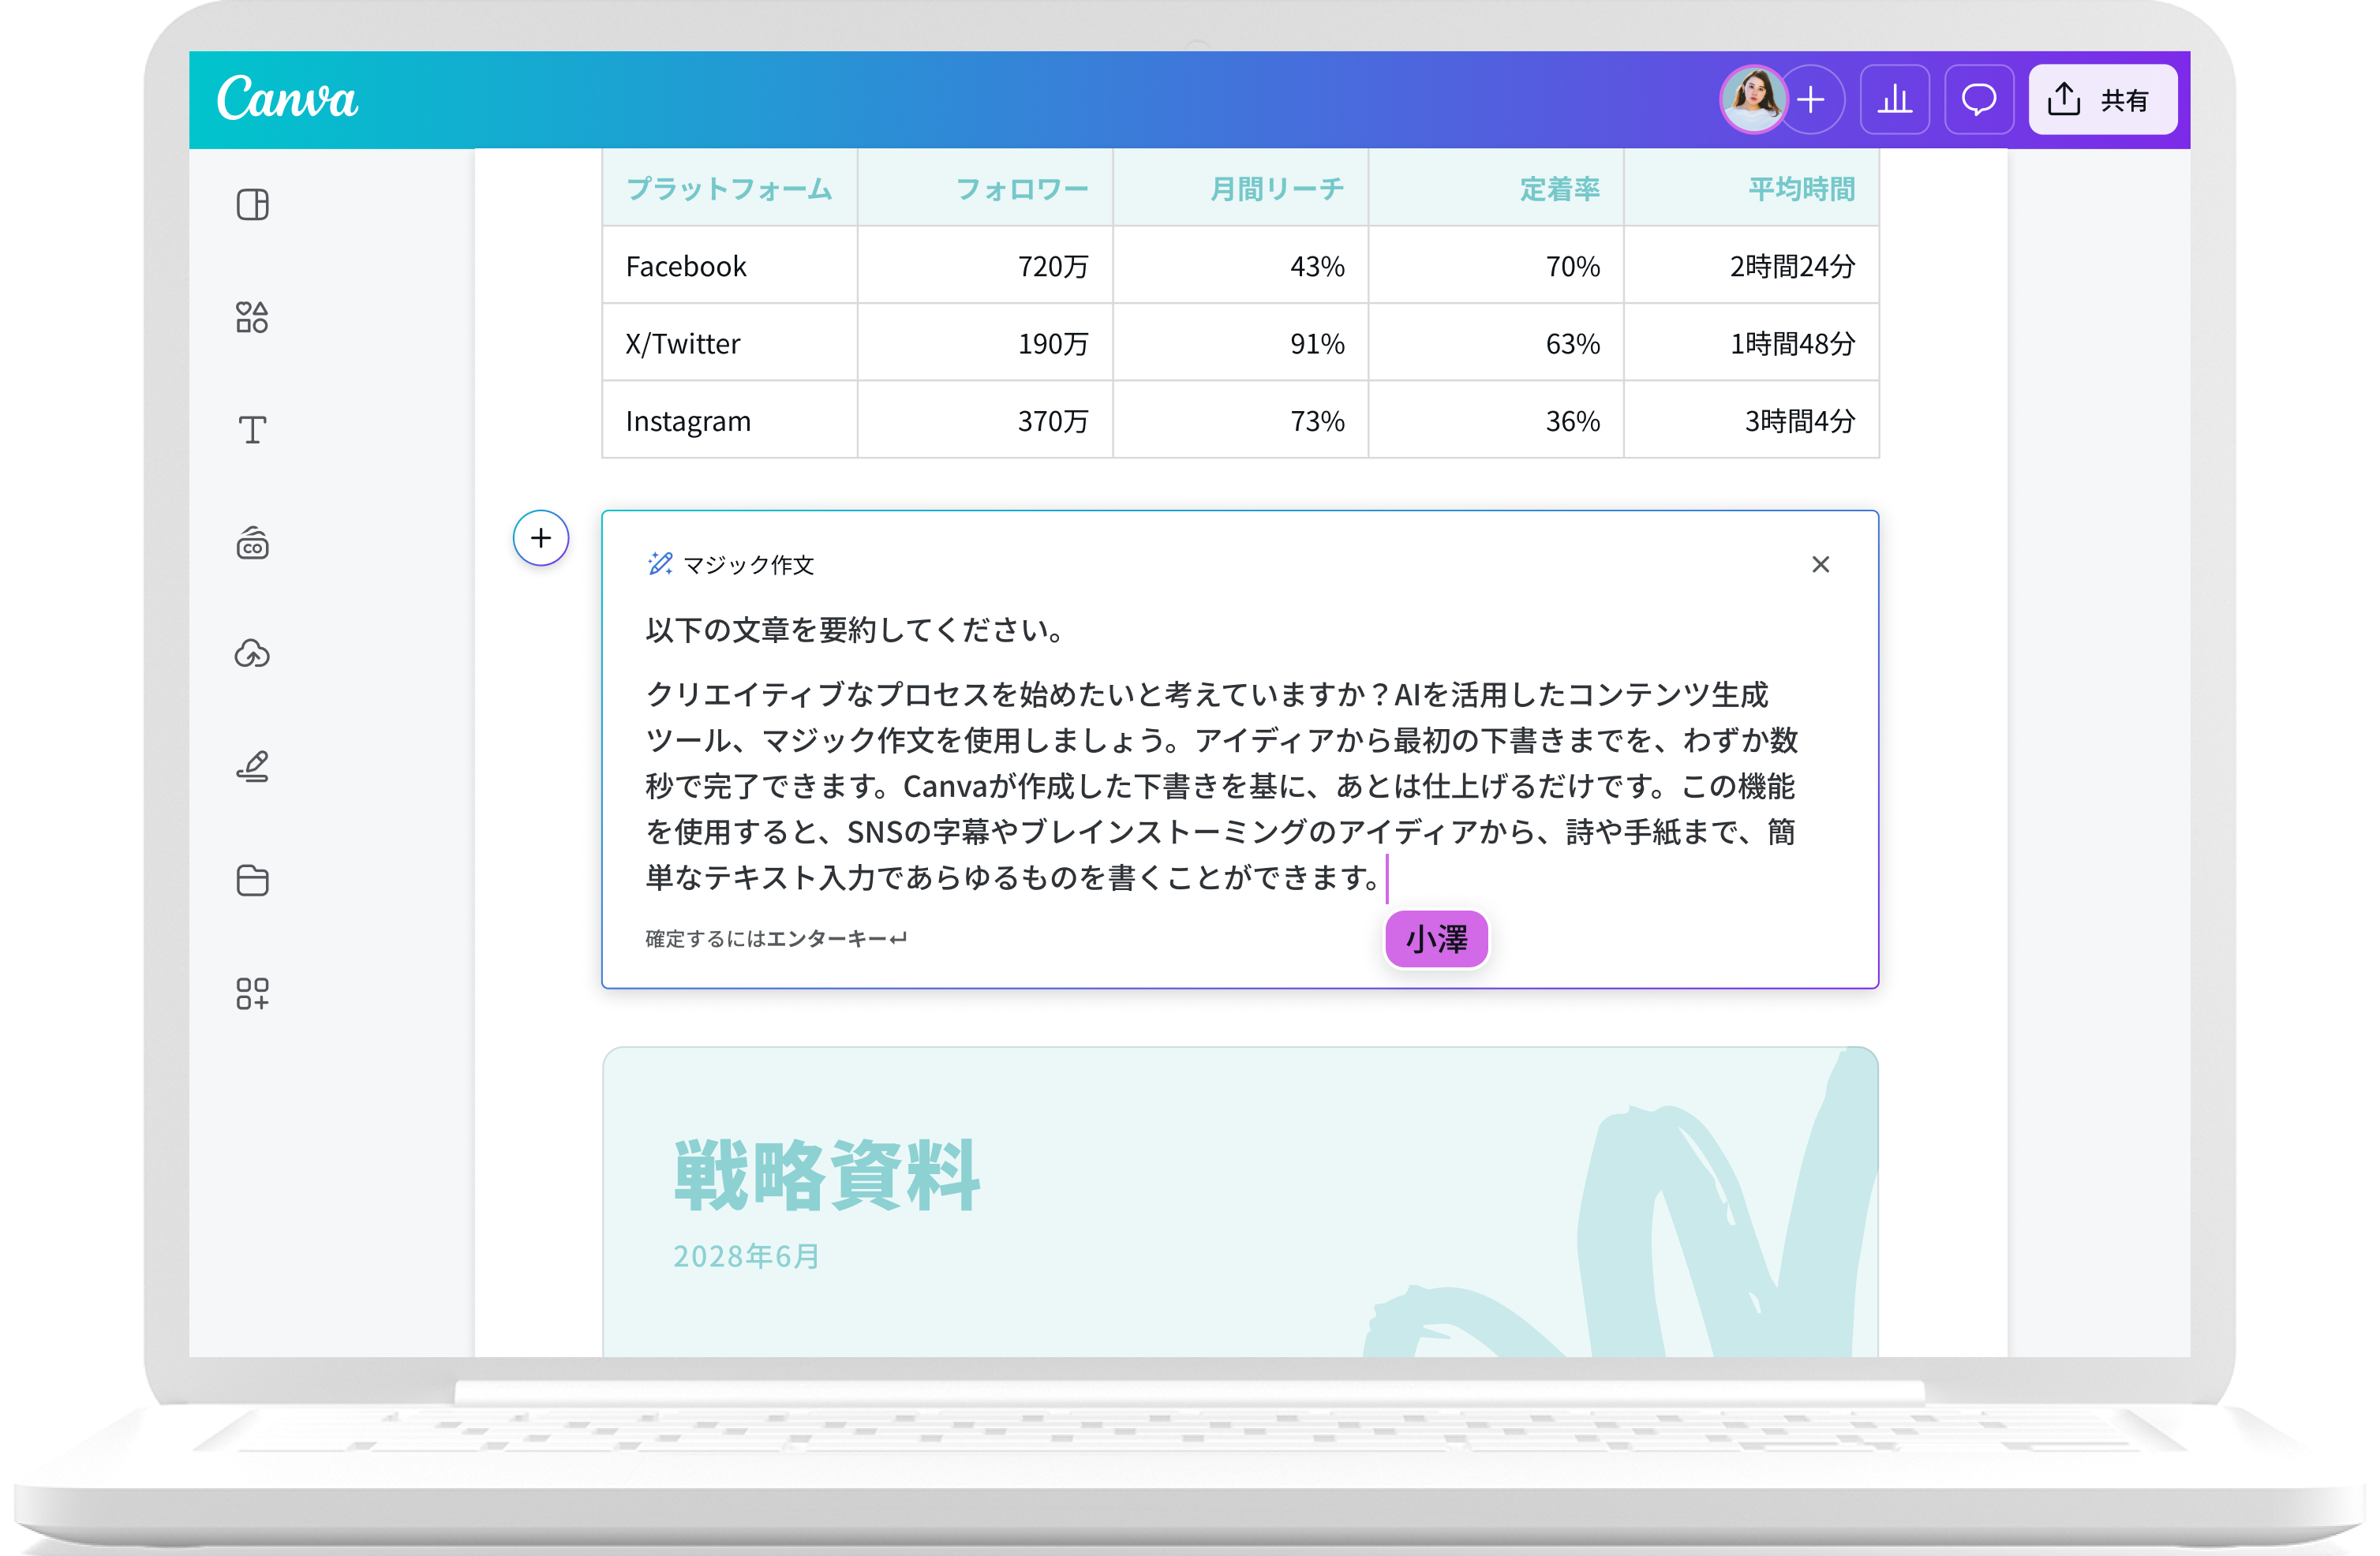Image resolution: width=2380 pixels, height=1556 pixels.
Task: Click the 73% reach cell
Action: (1241, 420)
